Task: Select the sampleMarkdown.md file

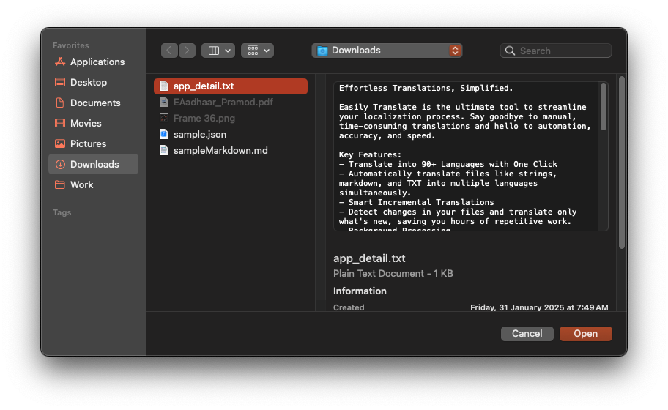Action: (x=231, y=151)
